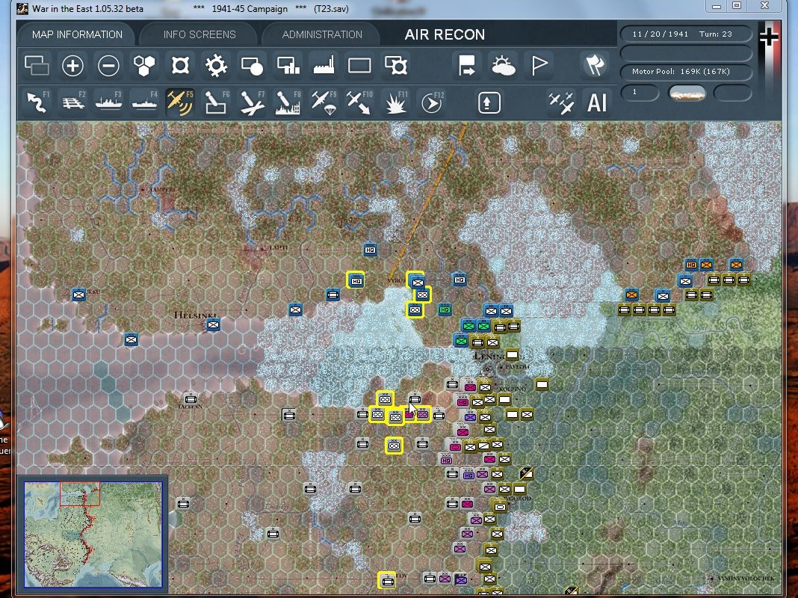Switch to the MAP INFORMATION tab

point(77,34)
